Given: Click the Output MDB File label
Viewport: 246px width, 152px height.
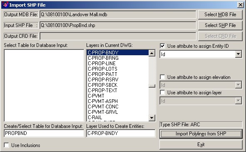Looking at the screenshot, I should [x=21, y=15].
